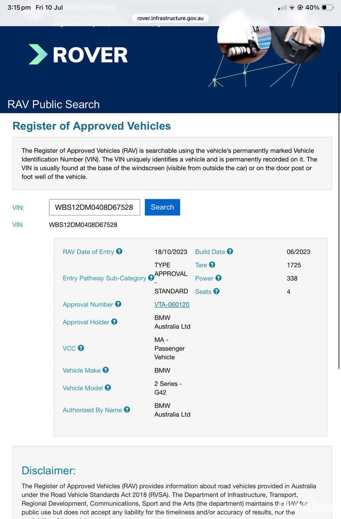Tap the battery indicator in status bar
Viewport: 341px width, 519px height.
coord(327,7)
